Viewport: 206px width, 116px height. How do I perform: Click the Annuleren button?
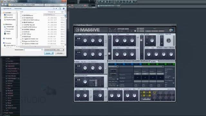pyautogui.click(x=60, y=53)
